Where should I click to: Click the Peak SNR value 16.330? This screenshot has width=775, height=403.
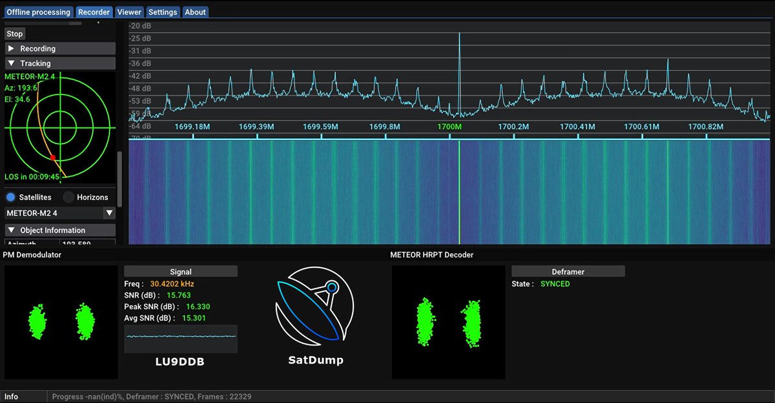pyautogui.click(x=198, y=307)
